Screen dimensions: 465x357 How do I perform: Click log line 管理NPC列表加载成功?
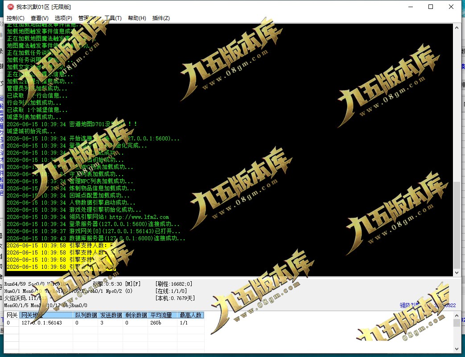[70, 181]
